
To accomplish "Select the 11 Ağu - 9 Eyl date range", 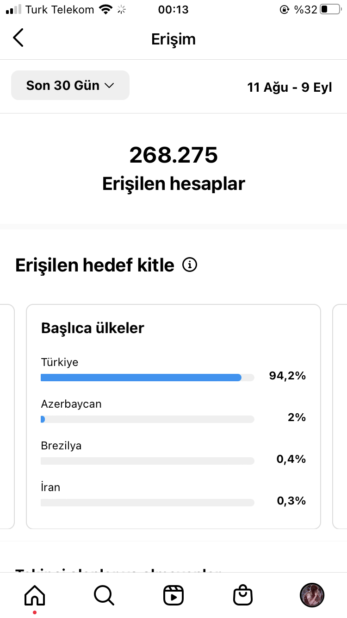I will (290, 87).
